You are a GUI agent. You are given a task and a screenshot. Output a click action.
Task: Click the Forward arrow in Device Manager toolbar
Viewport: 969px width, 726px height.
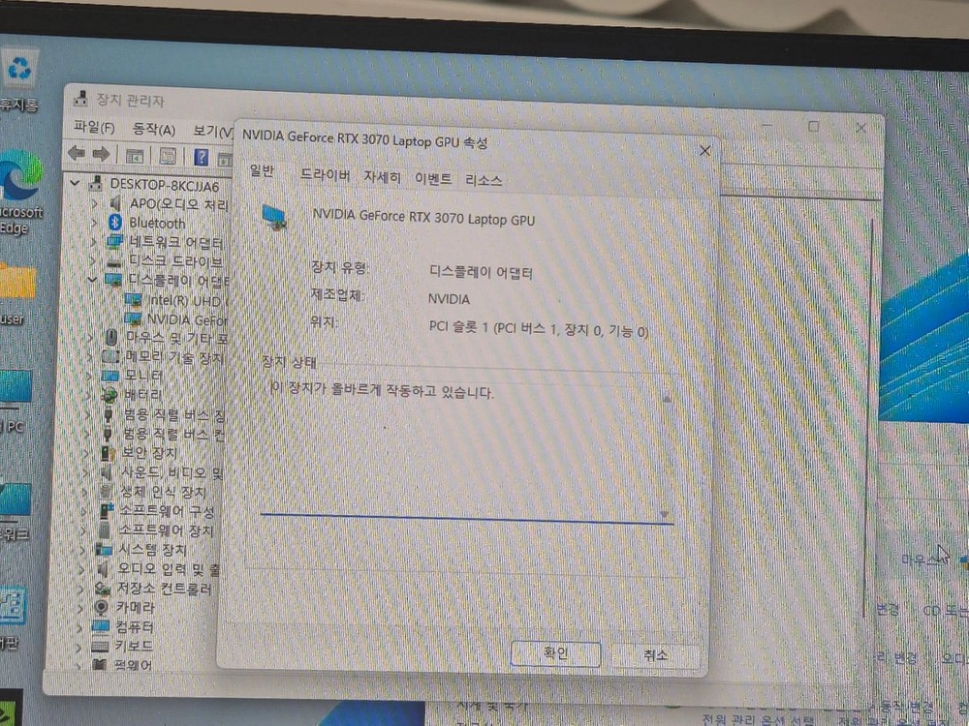coord(101,154)
